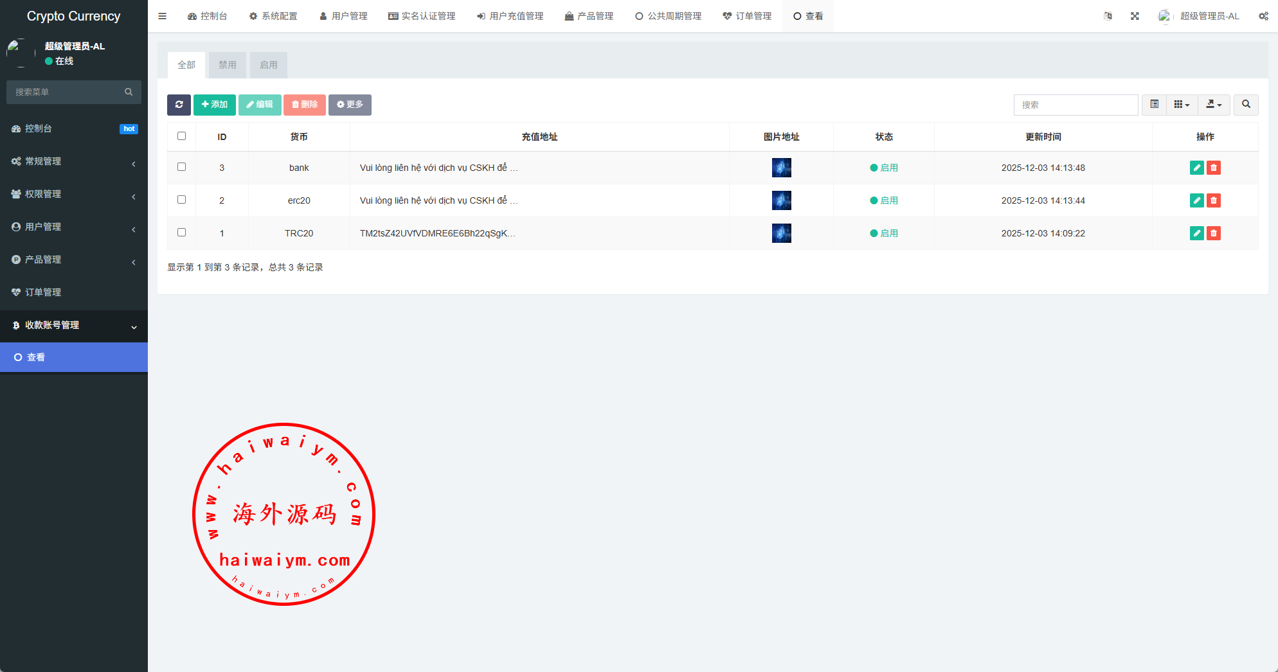Click red delete icon for erc20 row
The width and height of the screenshot is (1278, 672).
[1213, 200]
